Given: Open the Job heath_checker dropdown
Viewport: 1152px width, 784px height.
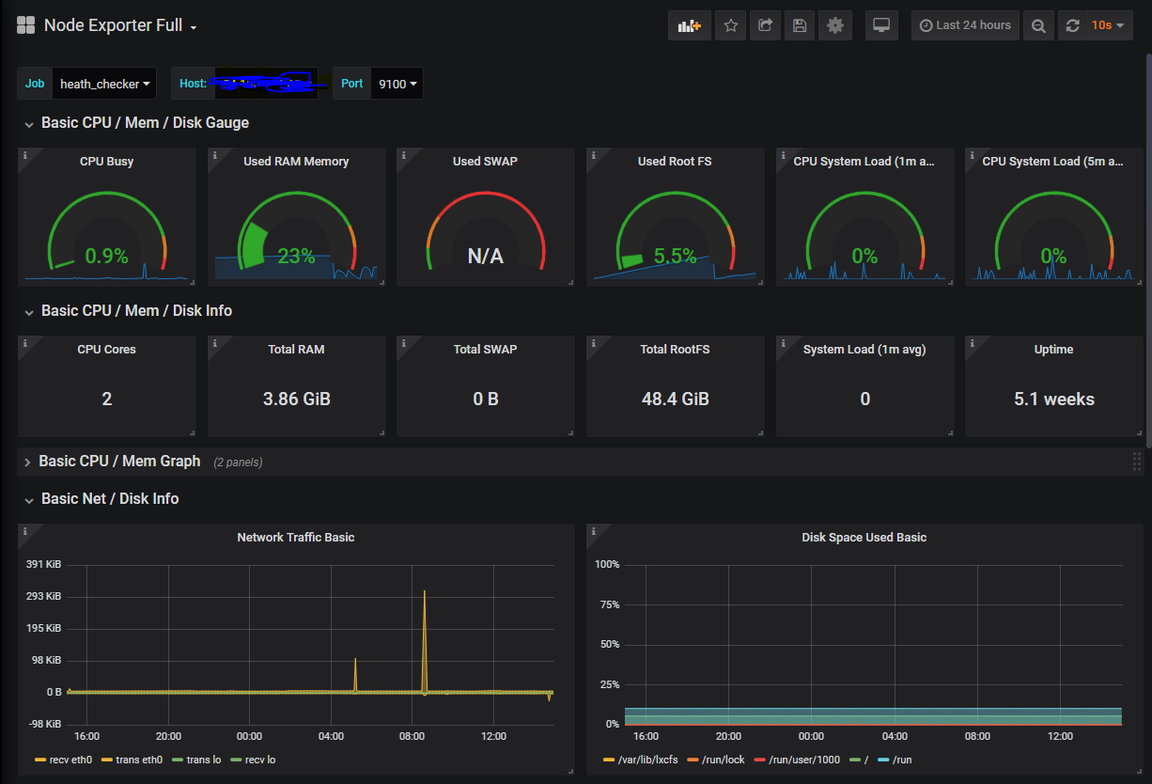Looking at the screenshot, I should click(x=105, y=84).
